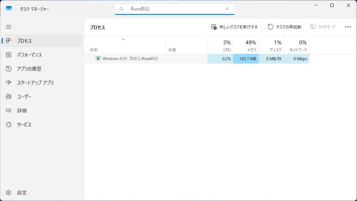Click the Rundll32 process icon

[98, 59]
